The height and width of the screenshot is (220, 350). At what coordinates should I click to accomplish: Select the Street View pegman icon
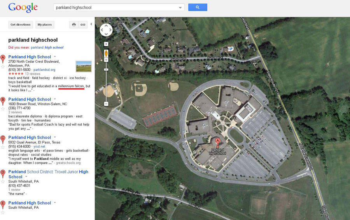click(x=106, y=53)
